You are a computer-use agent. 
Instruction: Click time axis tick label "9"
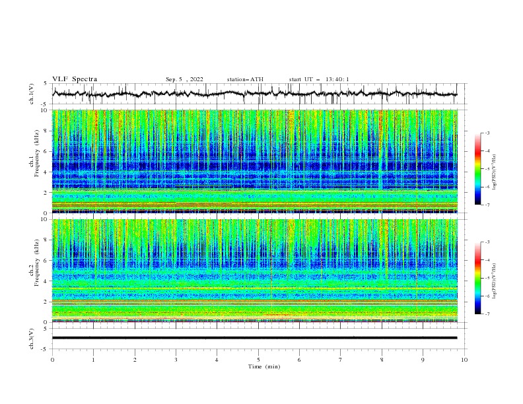pos(423,360)
